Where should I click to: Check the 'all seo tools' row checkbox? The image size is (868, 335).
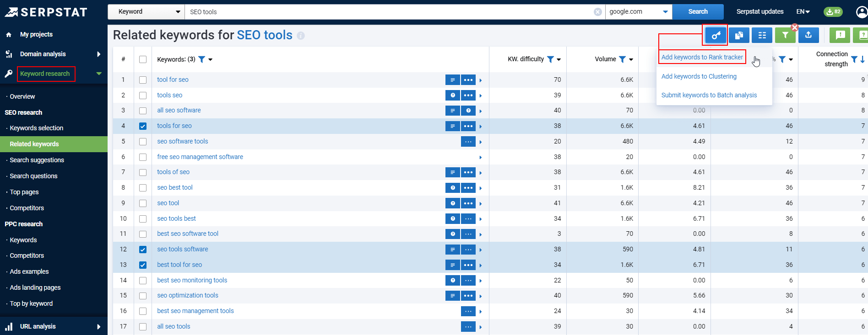pyautogui.click(x=143, y=327)
